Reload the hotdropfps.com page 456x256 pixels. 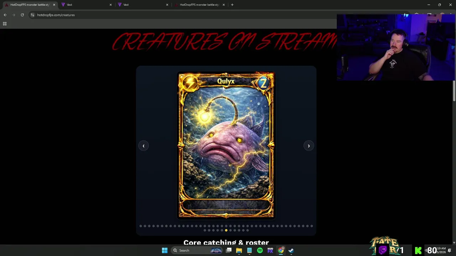(x=22, y=15)
